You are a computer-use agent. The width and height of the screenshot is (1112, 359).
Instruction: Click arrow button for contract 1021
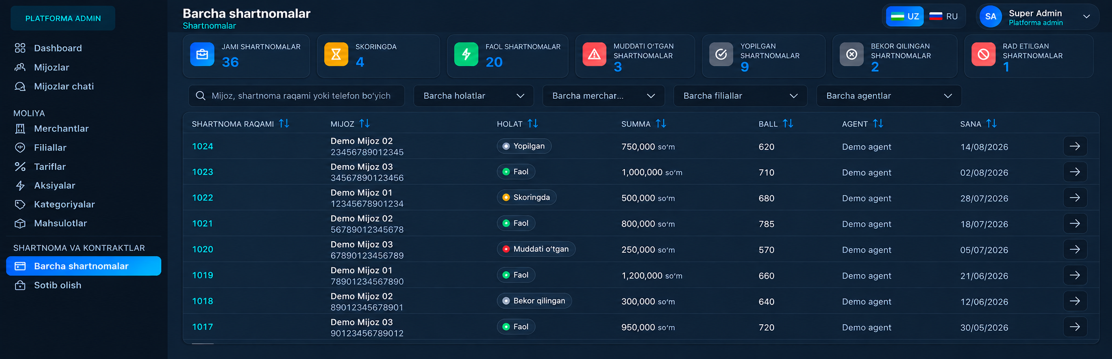tap(1075, 224)
